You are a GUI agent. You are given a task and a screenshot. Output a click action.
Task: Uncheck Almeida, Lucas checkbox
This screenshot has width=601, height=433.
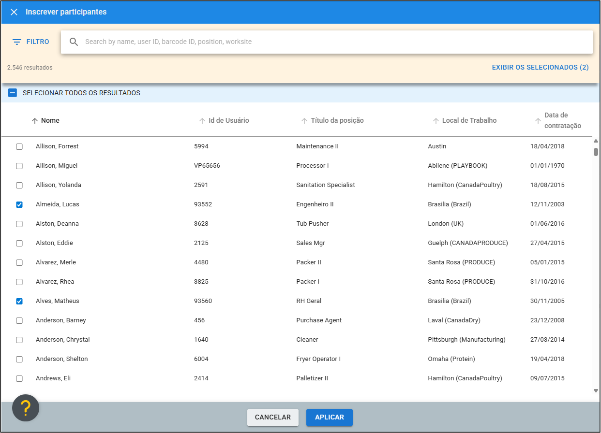(x=19, y=204)
